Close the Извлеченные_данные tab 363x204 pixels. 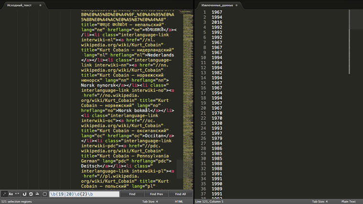237,5
